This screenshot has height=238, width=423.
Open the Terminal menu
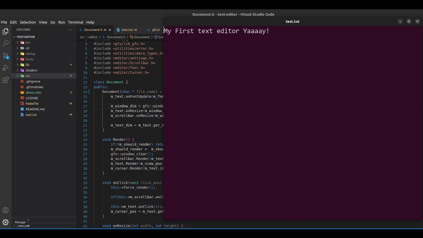click(x=76, y=22)
